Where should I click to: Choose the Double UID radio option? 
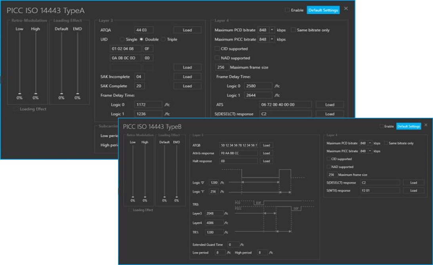(x=141, y=40)
